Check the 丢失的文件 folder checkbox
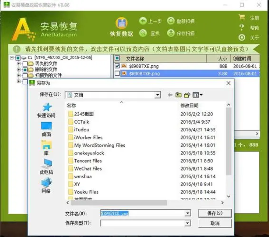The height and width of the screenshot is (237, 269). 25,64
